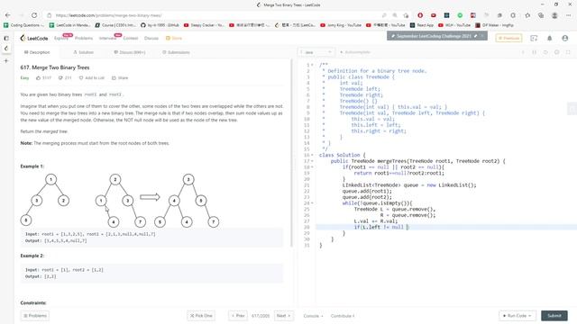Screen dimensions: 577x324
Task: Click Pick One random problem
Action: 201,316
